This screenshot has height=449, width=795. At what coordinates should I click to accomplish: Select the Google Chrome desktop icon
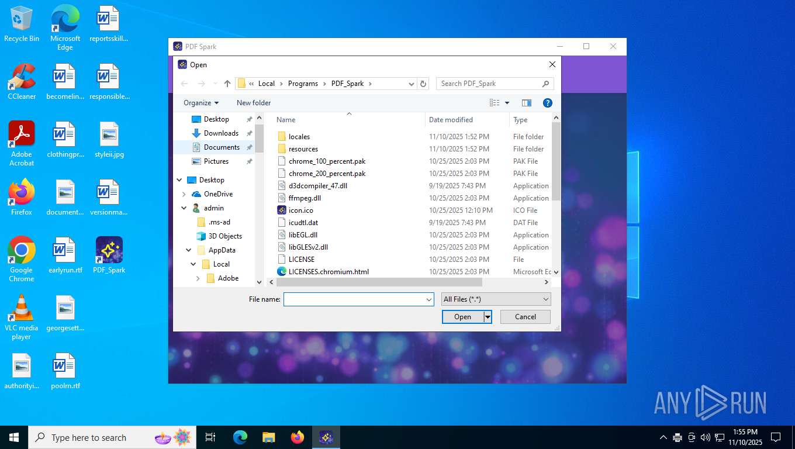22,259
